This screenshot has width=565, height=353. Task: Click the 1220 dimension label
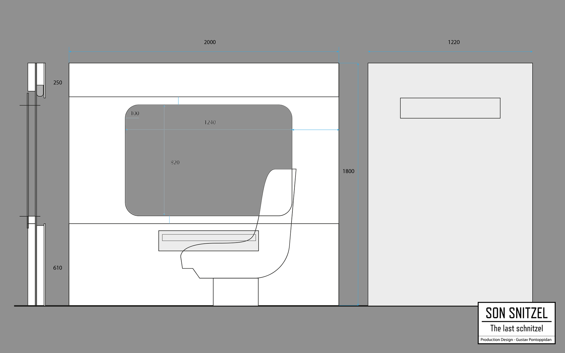coord(453,42)
